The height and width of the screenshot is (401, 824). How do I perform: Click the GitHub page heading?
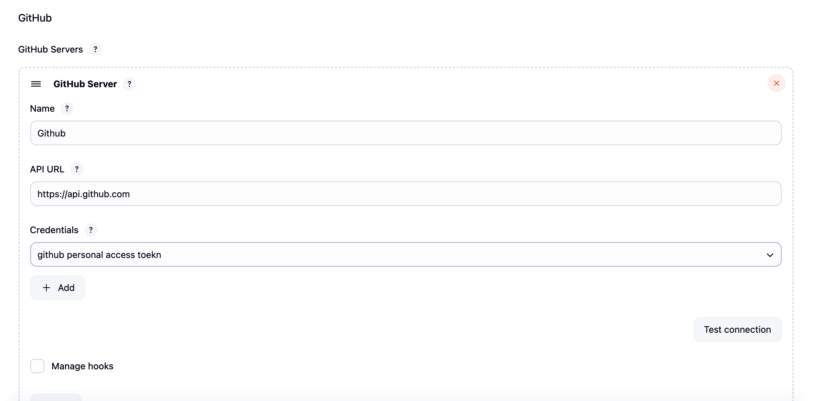[x=35, y=18]
